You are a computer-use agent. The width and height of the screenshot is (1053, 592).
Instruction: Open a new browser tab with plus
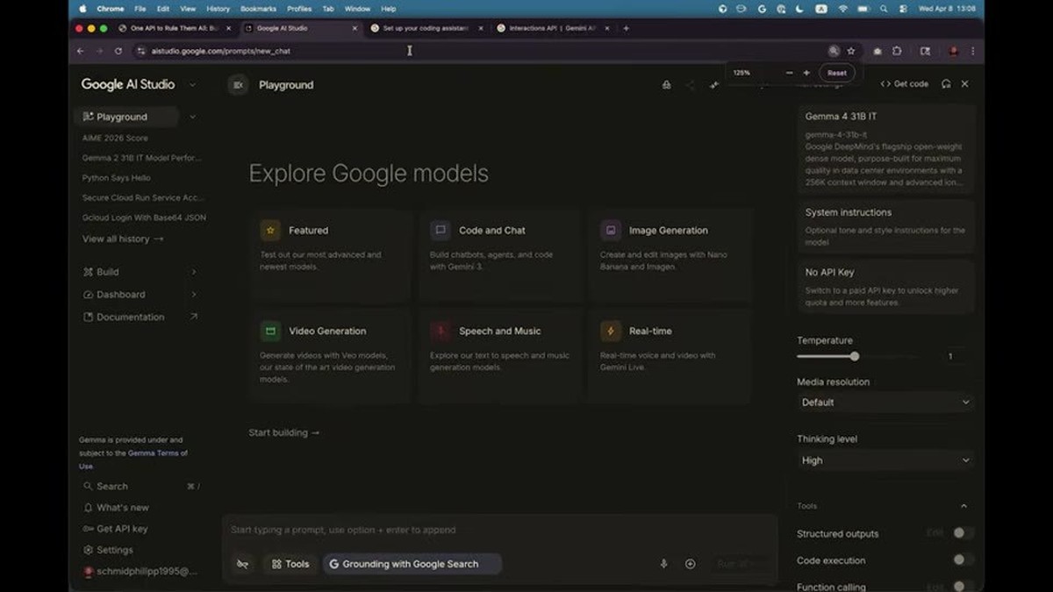(626, 28)
